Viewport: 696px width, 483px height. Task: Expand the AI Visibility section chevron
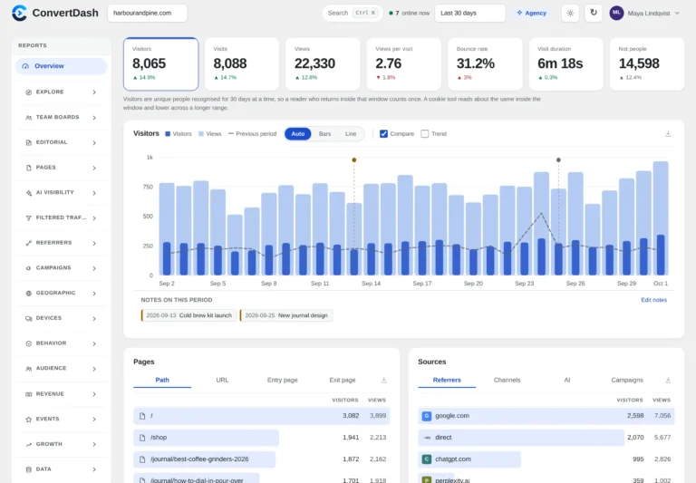pyautogui.click(x=94, y=193)
